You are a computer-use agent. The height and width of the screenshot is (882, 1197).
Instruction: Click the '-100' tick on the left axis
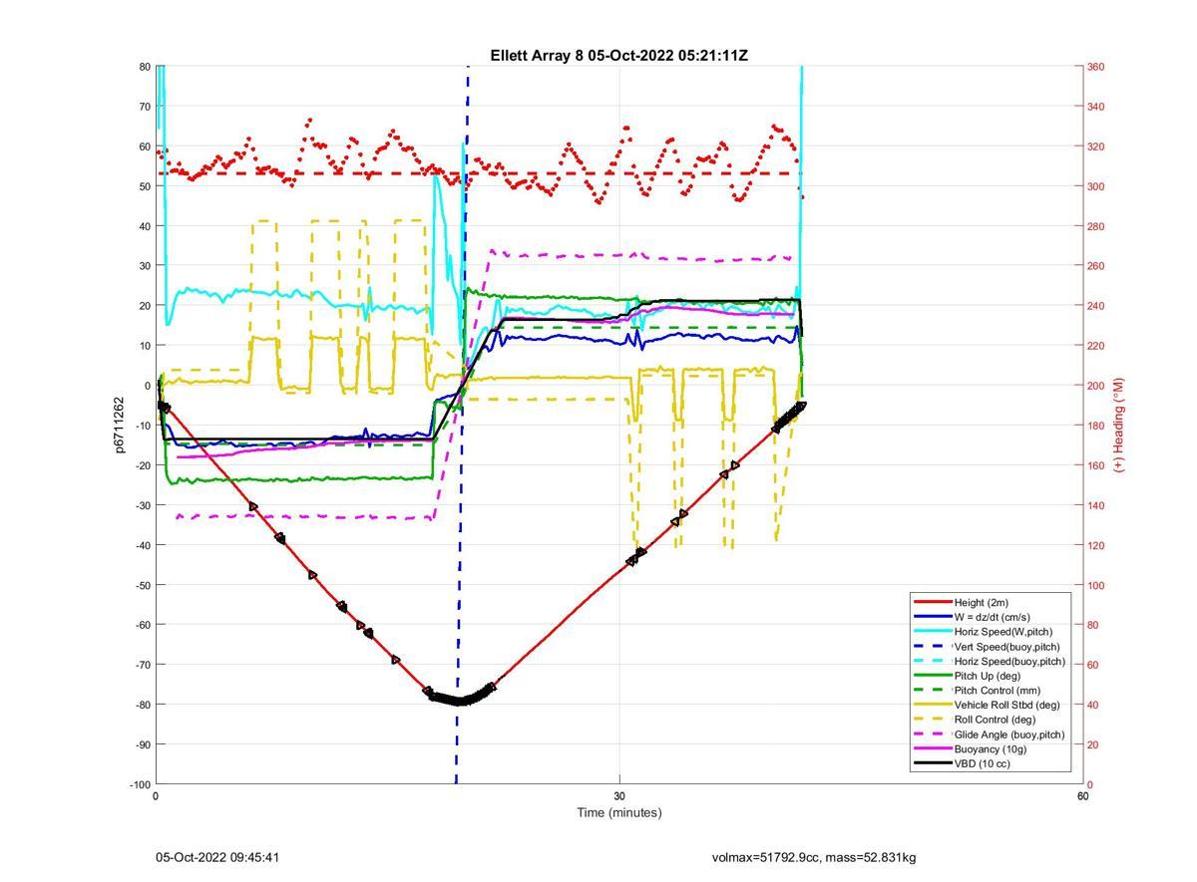[x=140, y=784]
